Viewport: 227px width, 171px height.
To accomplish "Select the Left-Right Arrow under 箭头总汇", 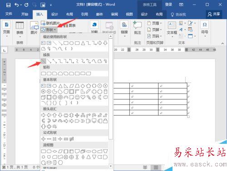I will coord(66,115).
